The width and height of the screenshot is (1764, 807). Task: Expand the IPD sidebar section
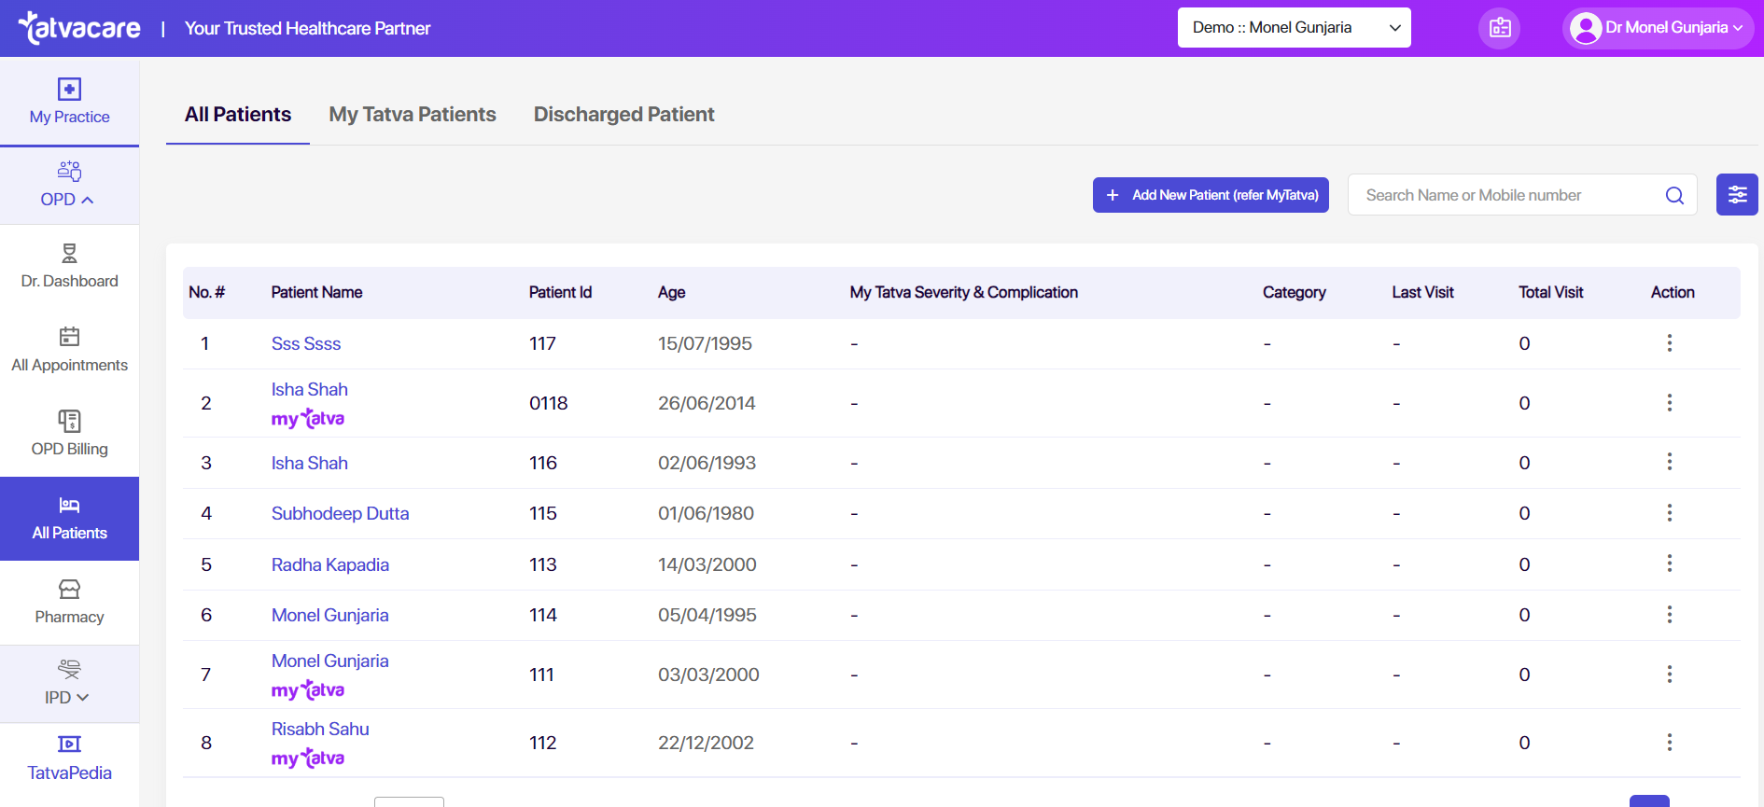(68, 684)
